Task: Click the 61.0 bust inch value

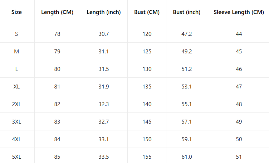Action: tap(187, 157)
